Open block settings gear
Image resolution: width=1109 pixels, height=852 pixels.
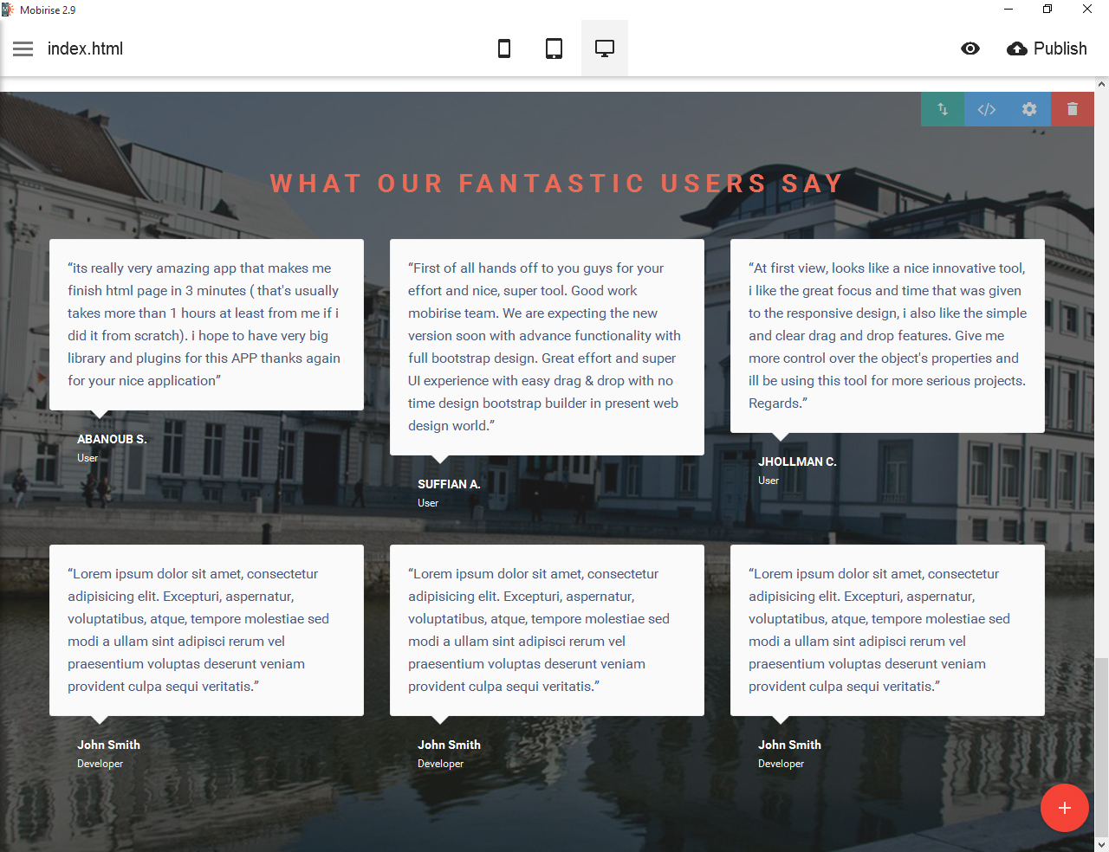(1029, 109)
